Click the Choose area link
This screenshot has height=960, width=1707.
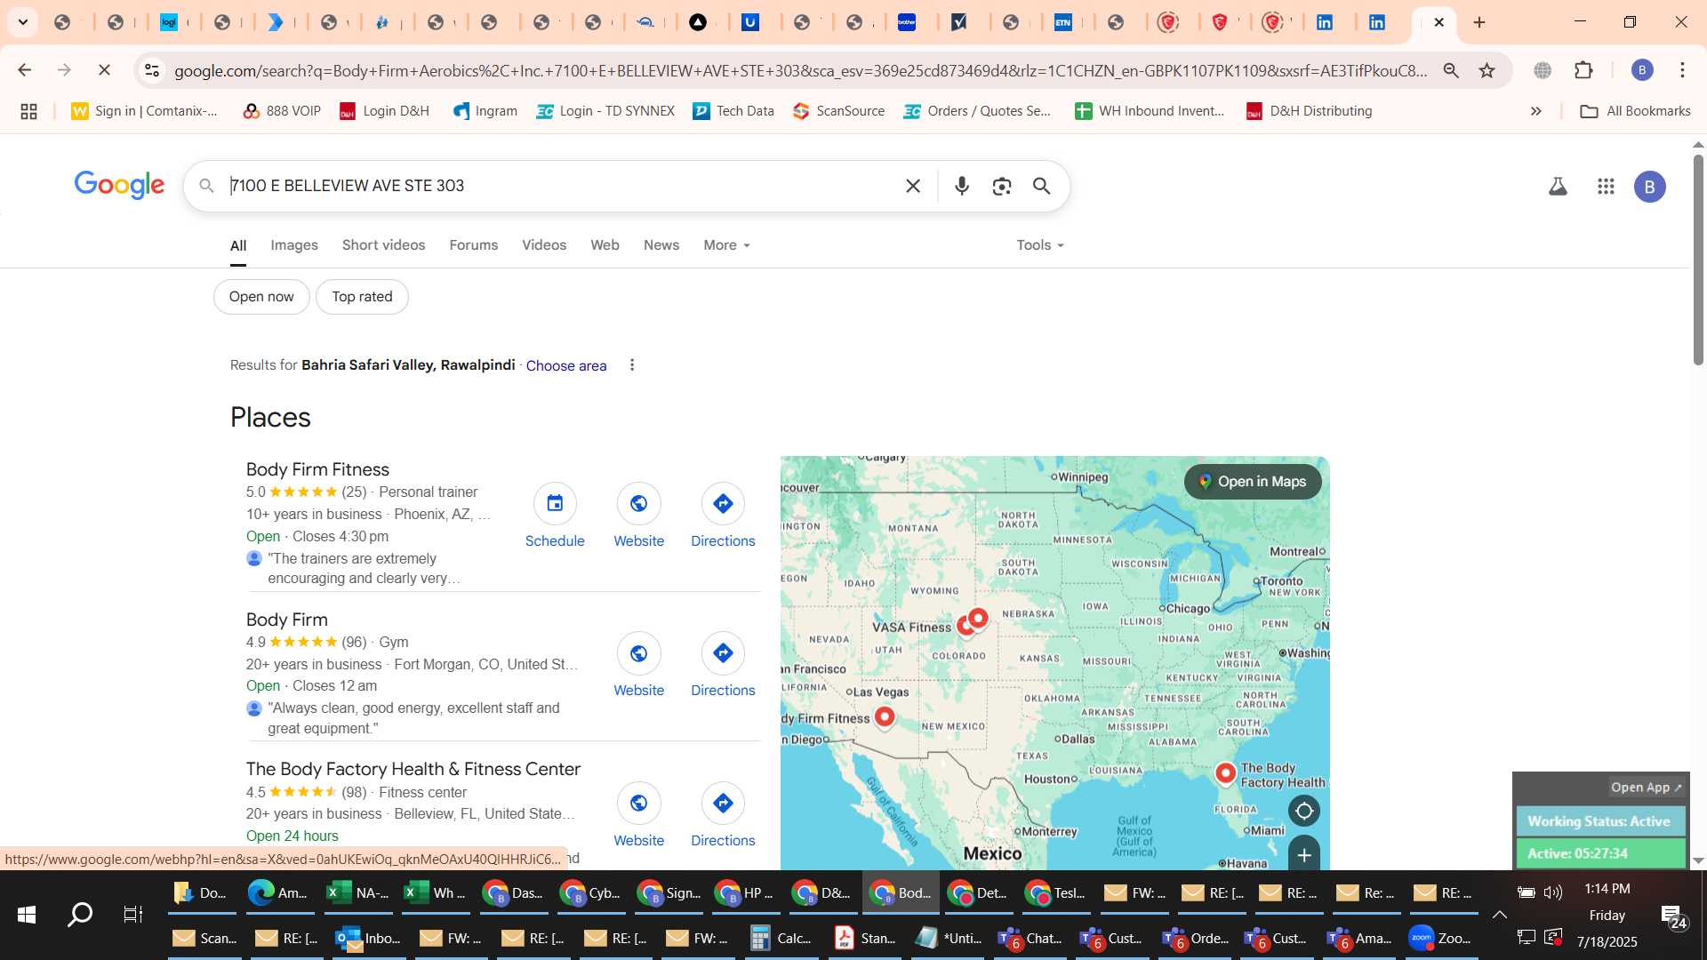tap(566, 366)
